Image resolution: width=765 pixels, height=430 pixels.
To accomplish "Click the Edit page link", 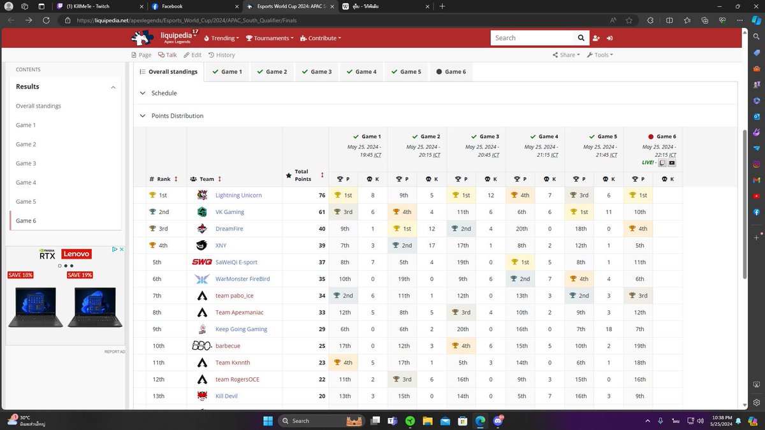I will 192,55.
